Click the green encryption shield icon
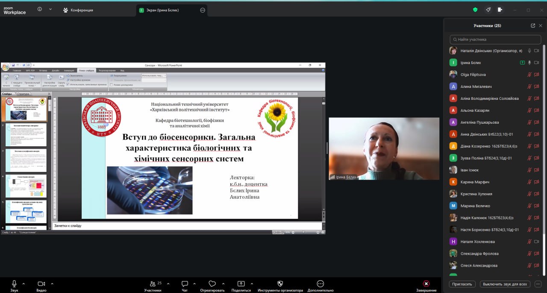The width and height of the screenshot is (547, 293). click(475, 9)
